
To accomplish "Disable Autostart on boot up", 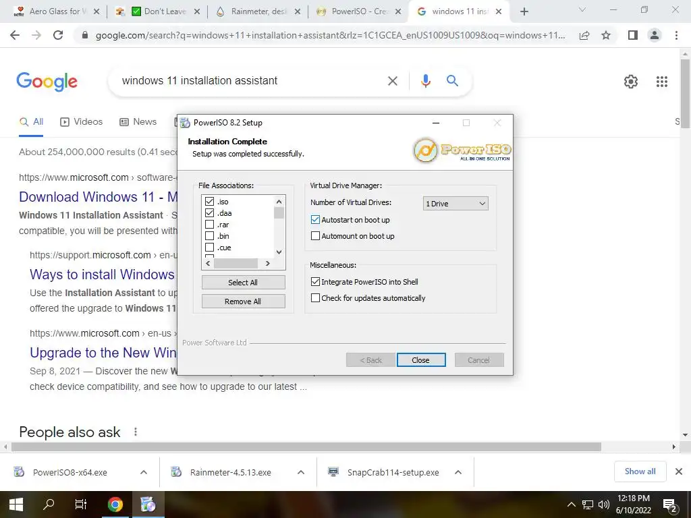I will click(315, 220).
